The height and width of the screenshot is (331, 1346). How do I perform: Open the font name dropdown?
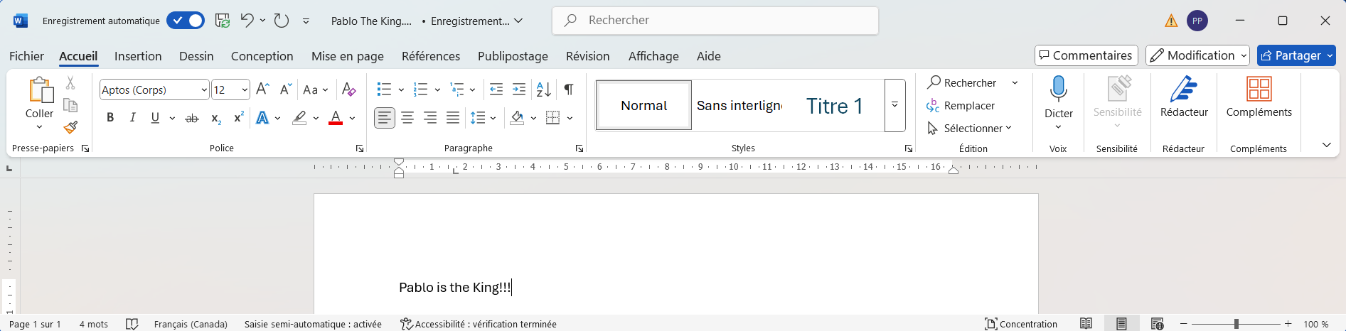click(x=204, y=90)
